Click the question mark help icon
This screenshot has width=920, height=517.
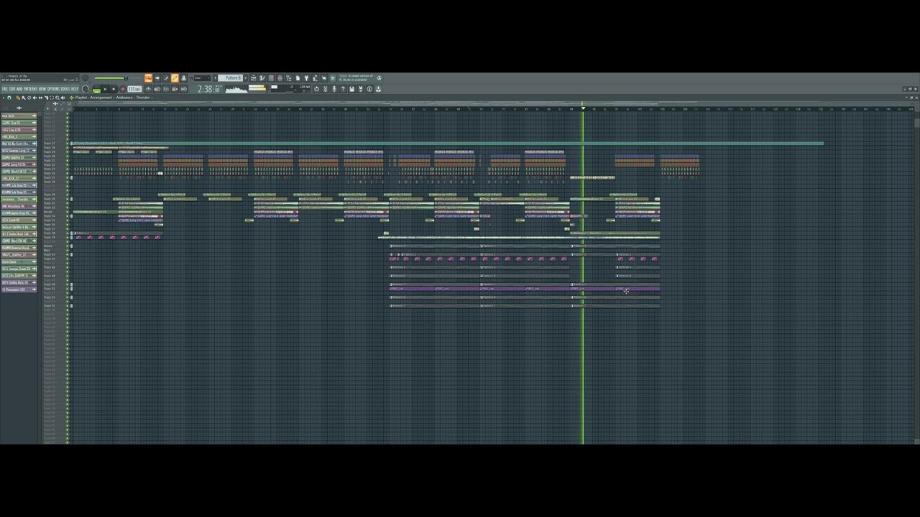coord(343,89)
